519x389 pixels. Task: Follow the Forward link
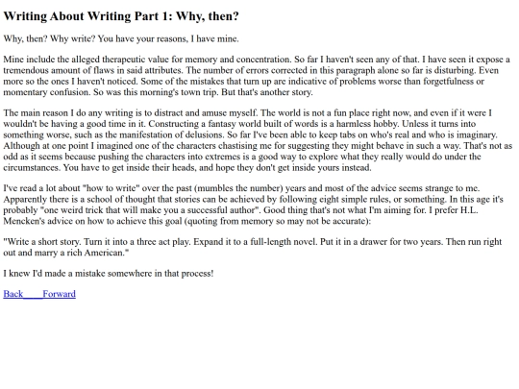(60, 294)
